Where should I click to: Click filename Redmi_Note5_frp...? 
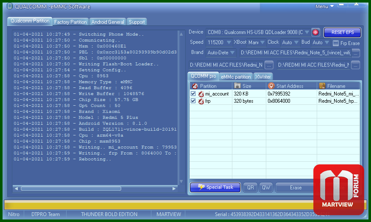338,101
